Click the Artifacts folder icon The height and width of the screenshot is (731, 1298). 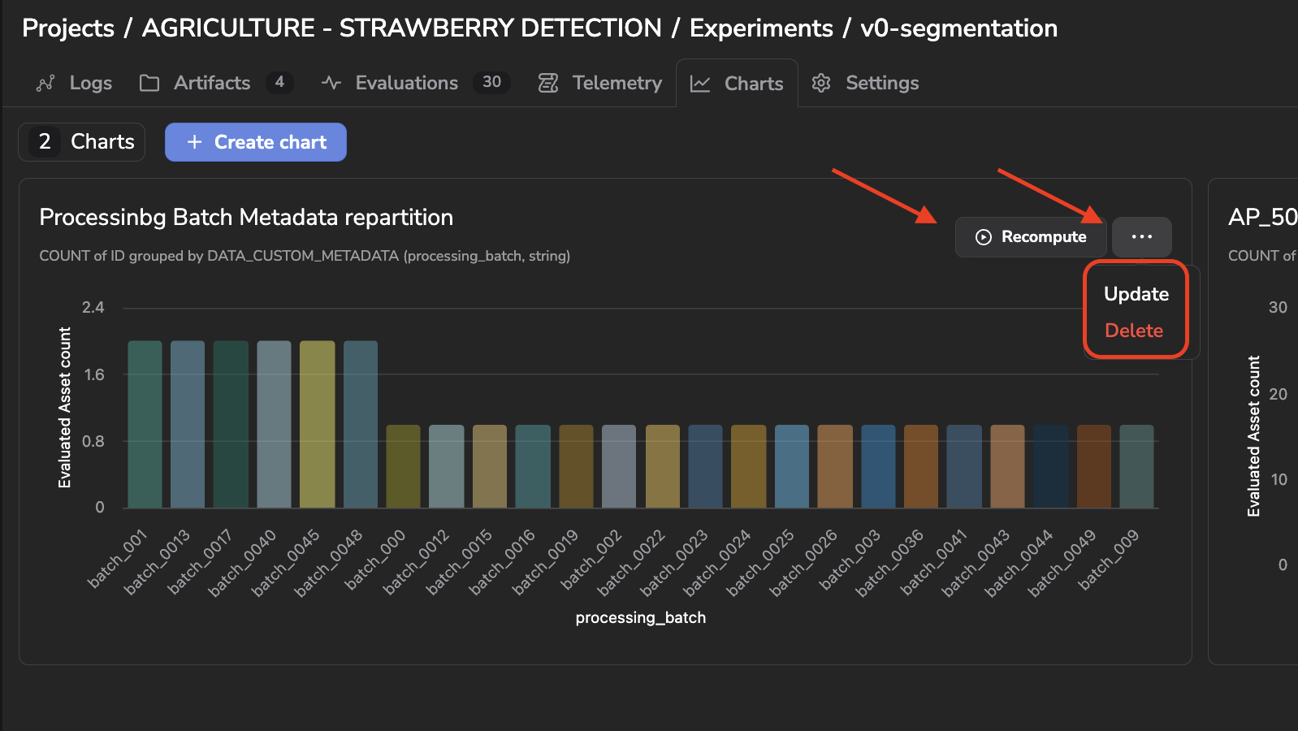point(149,83)
